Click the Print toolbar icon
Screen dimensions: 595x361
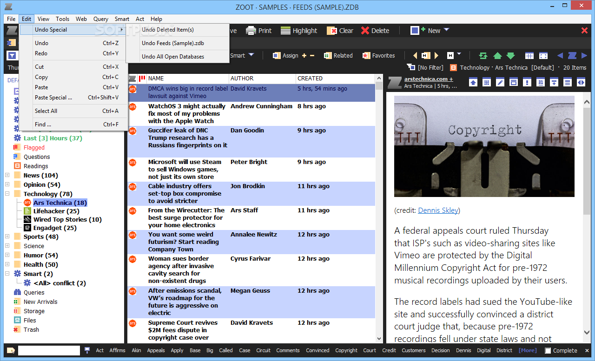pyautogui.click(x=251, y=31)
